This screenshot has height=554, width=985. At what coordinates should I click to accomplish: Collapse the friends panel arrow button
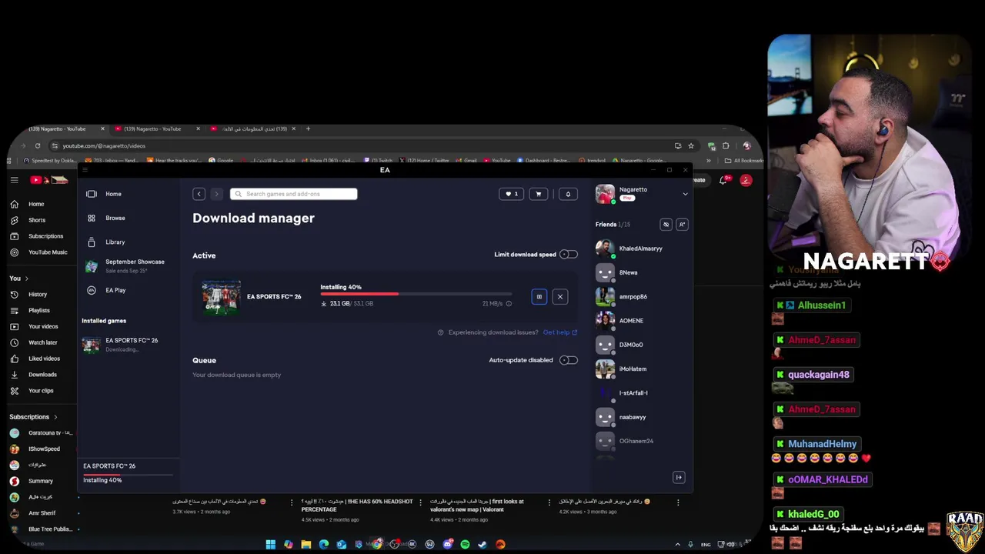pos(679,477)
